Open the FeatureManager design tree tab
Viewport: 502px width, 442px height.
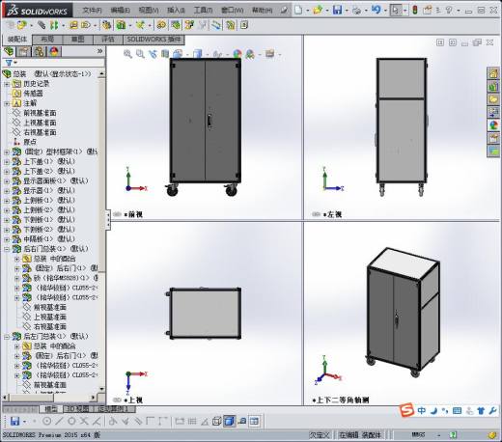pyautogui.click(x=9, y=51)
